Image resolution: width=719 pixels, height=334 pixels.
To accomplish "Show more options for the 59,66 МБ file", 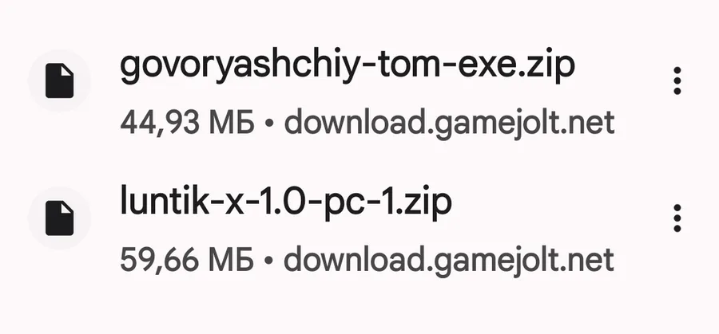I will tap(677, 218).
